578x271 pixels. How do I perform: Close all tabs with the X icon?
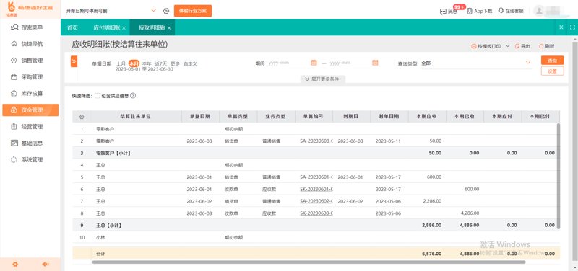(561, 27)
